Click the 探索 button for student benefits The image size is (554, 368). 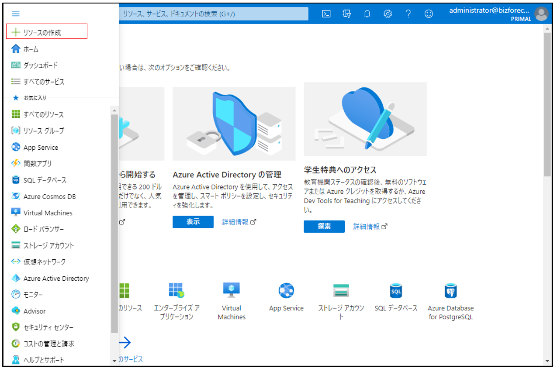[x=324, y=227]
